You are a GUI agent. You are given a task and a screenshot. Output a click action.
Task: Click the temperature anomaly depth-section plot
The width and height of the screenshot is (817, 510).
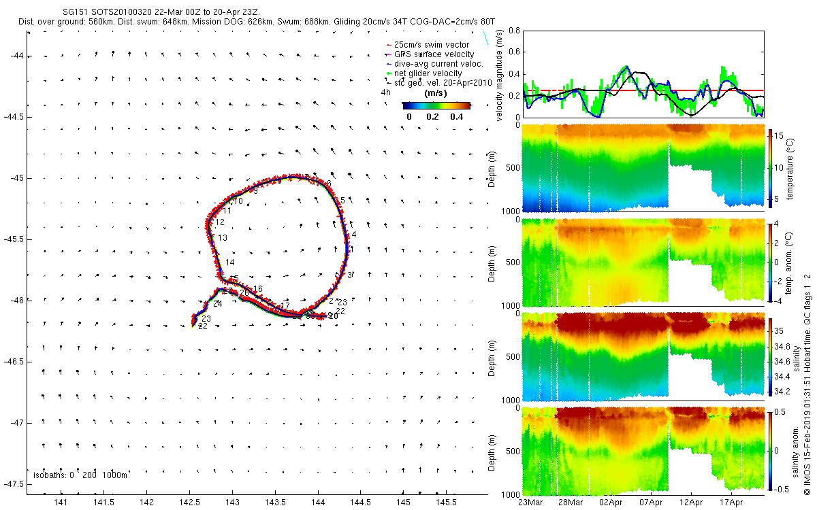tap(643, 262)
